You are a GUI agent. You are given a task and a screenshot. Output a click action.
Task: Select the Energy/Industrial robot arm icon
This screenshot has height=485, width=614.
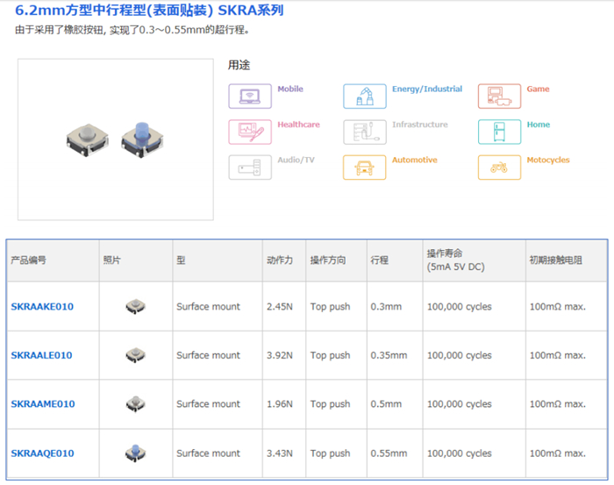tap(364, 96)
